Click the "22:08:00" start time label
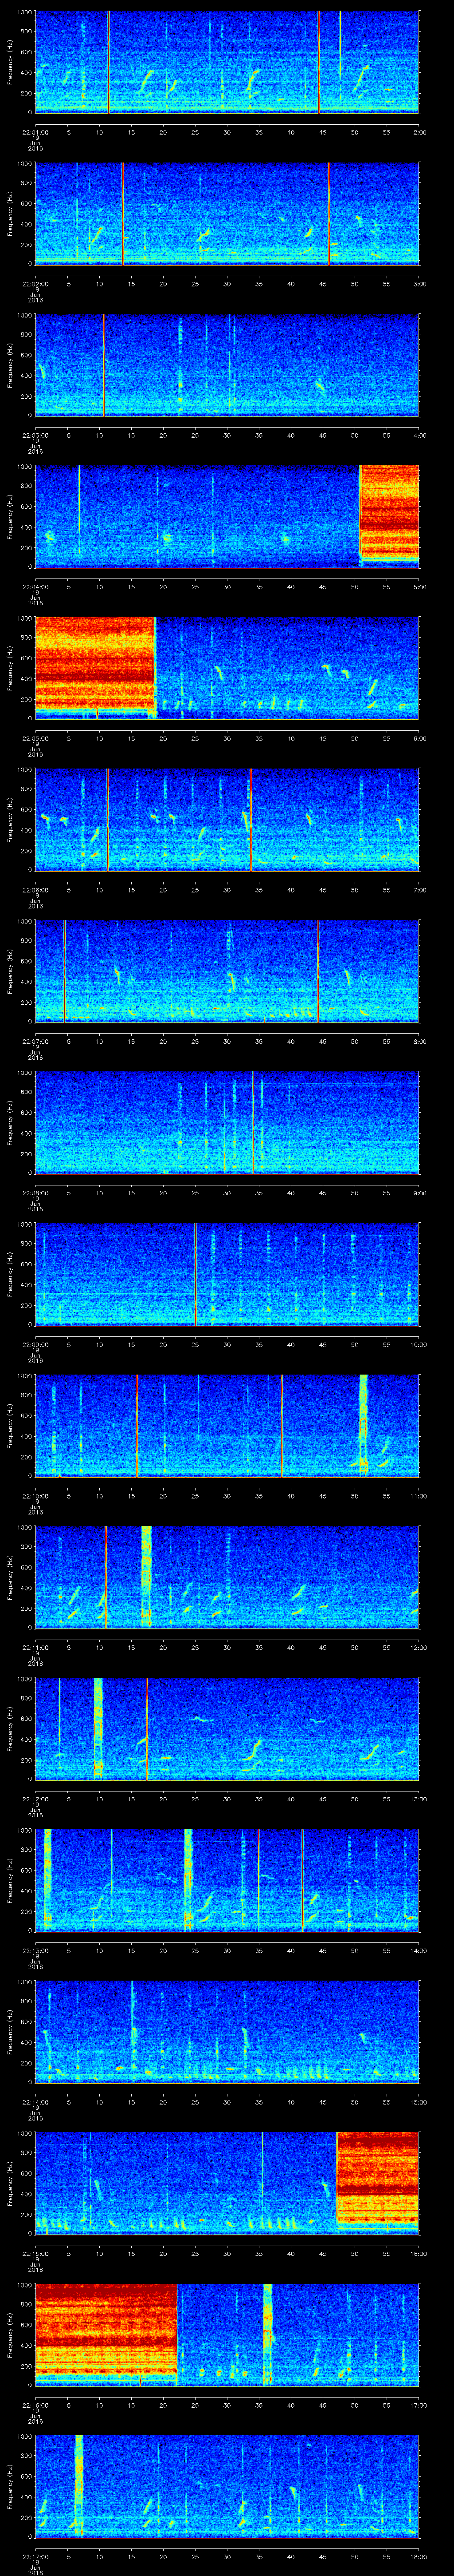The height and width of the screenshot is (2576, 454). coord(35,1192)
